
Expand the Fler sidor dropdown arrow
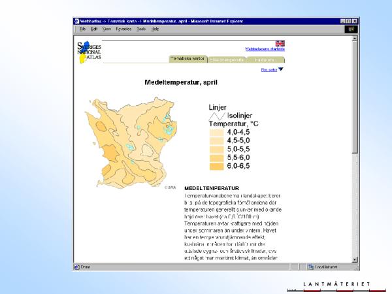(x=281, y=69)
